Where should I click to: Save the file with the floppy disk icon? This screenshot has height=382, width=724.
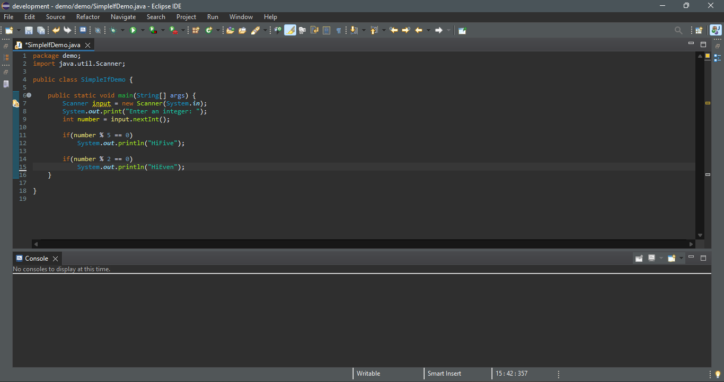pos(29,30)
